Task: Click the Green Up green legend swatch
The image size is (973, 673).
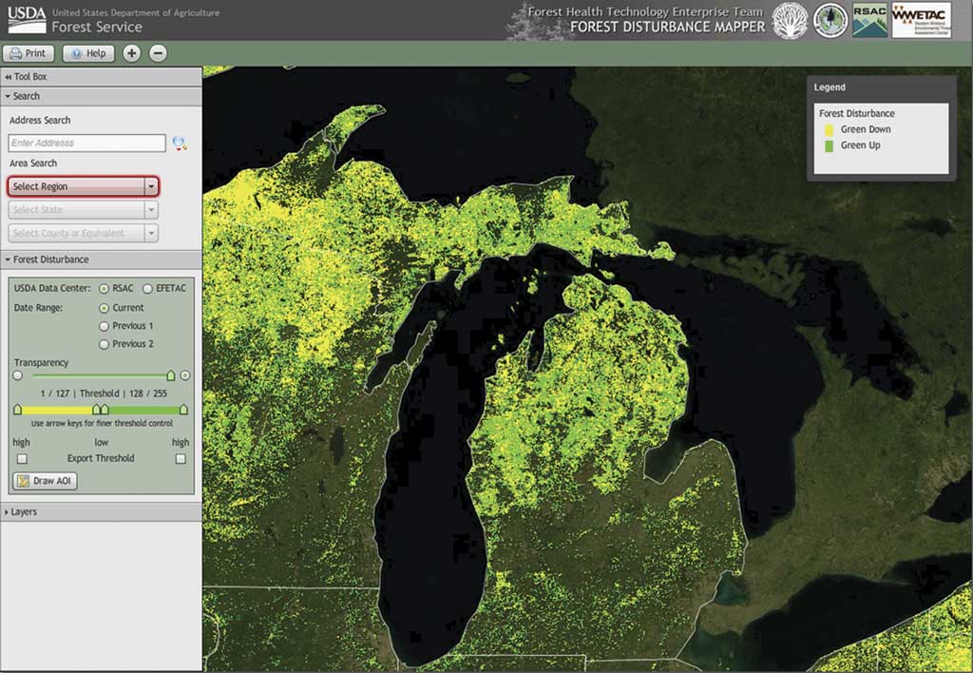Action: pos(829,146)
